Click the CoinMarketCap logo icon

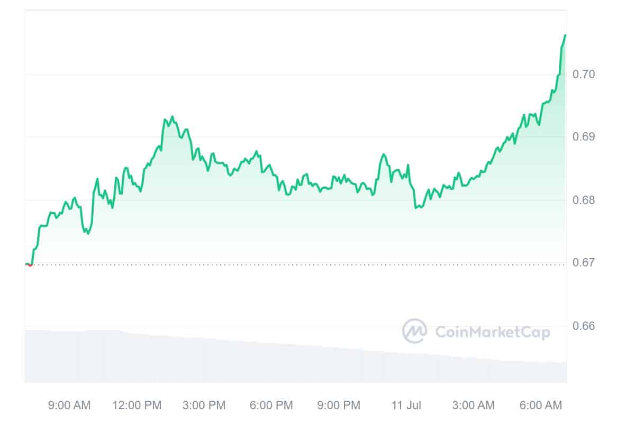pyautogui.click(x=415, y=332)
